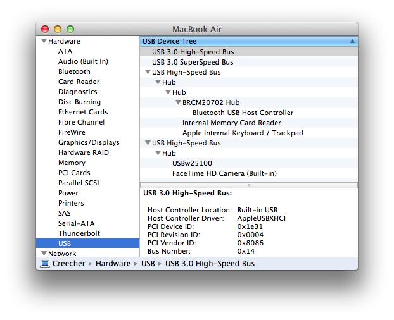
Task: Select PCI Cards entry
Action: point(74,173)
